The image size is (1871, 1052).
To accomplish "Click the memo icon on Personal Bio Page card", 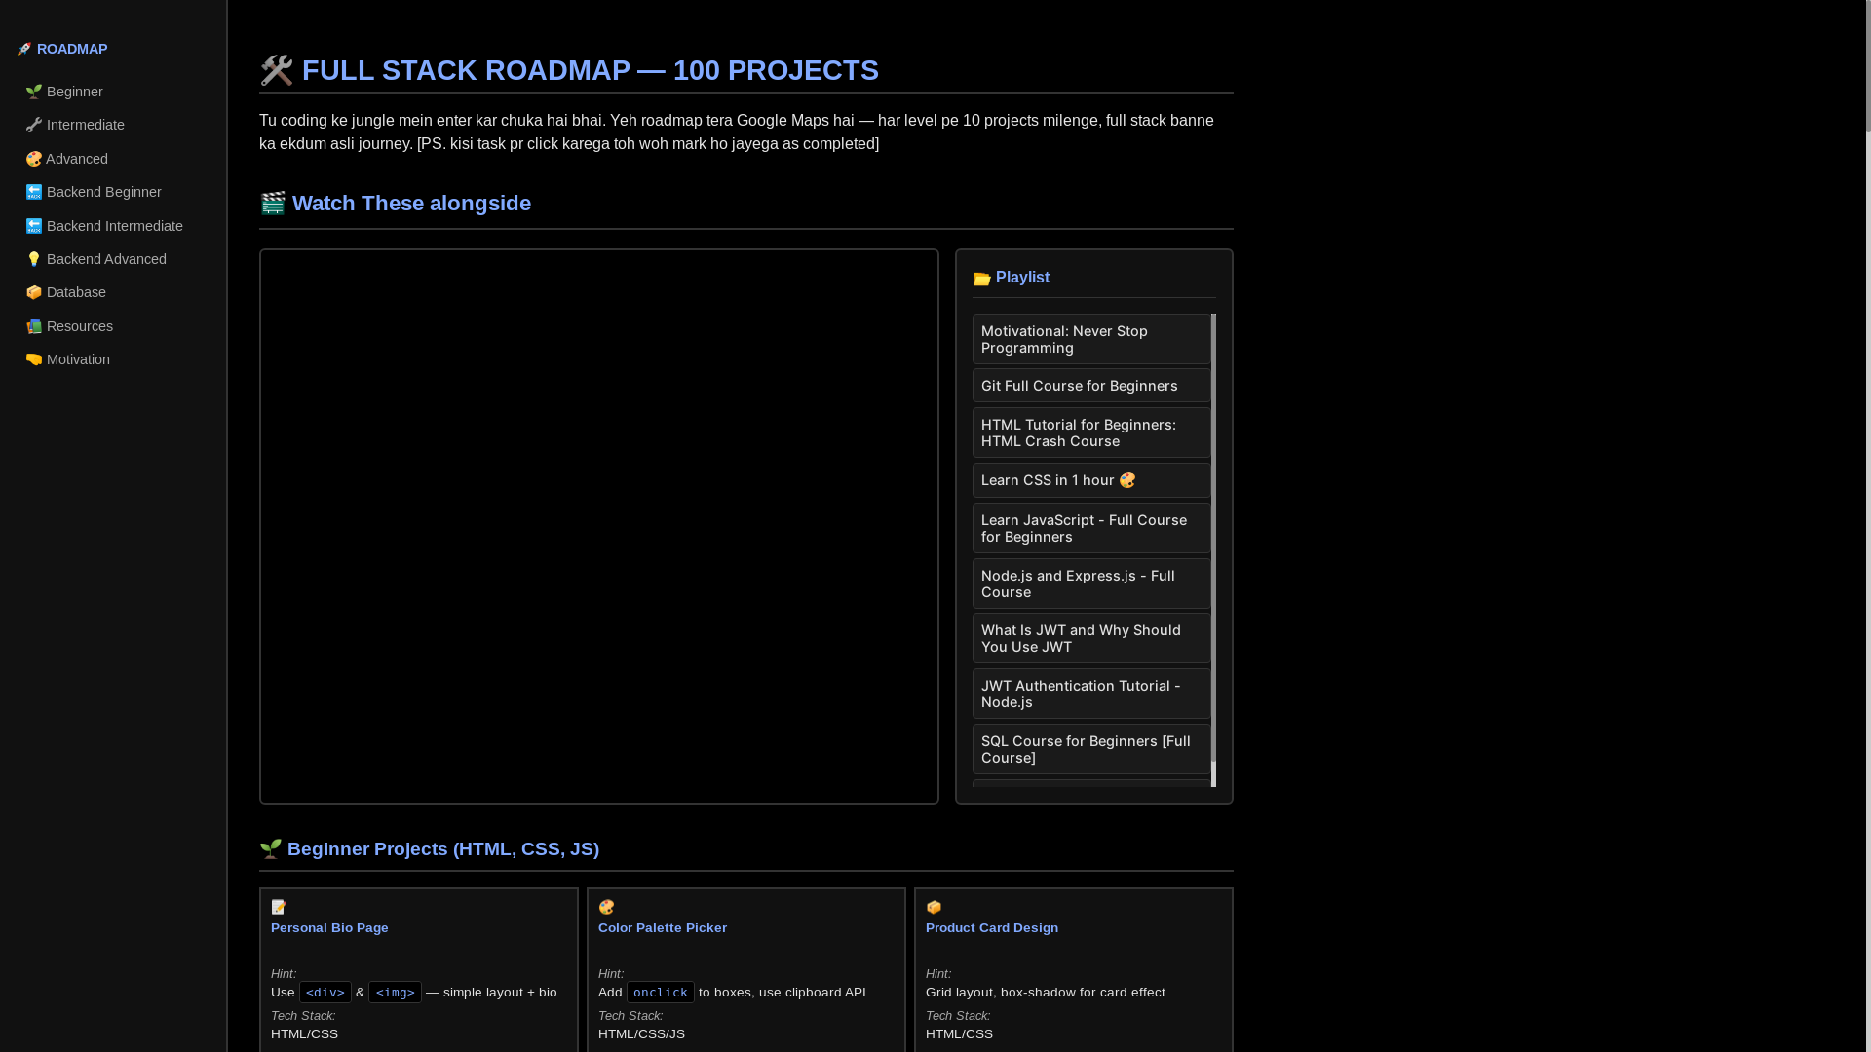I will pyautogui.click(x=279, y=907).
